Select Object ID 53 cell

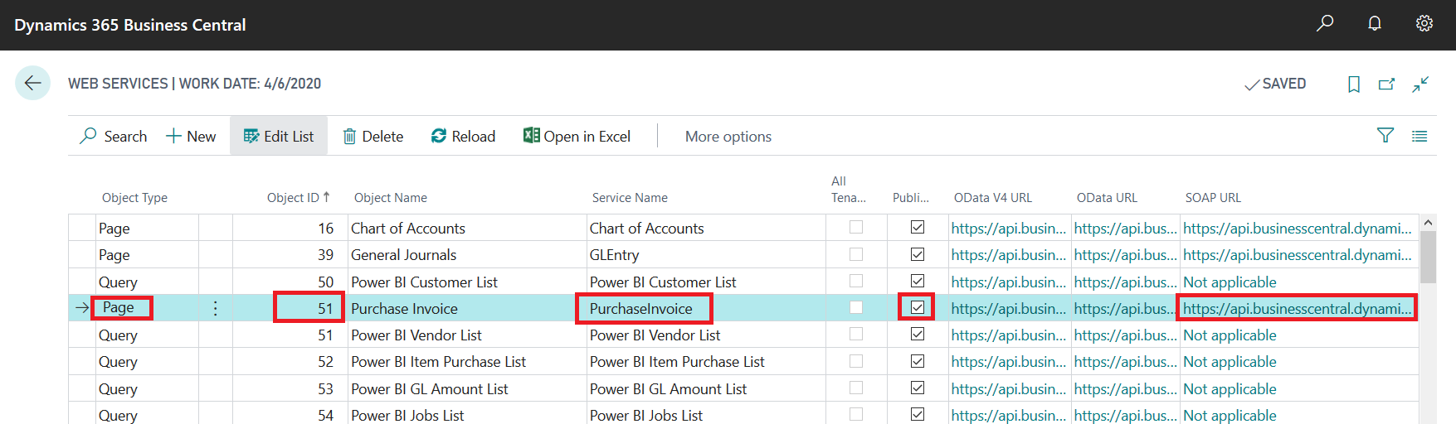coord(289,388)
